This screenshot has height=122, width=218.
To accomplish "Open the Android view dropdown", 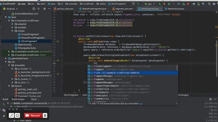I will 11,9.
